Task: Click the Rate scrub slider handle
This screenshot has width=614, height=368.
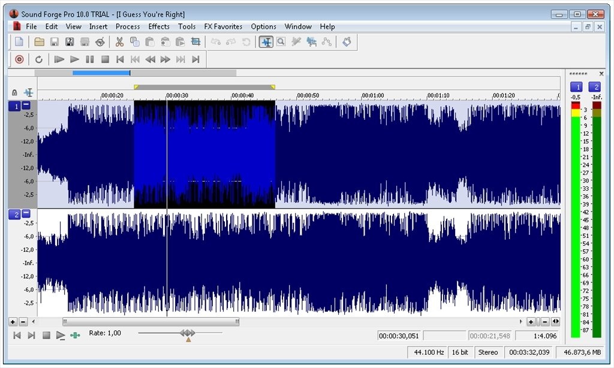Action: (x=188, y=333)
